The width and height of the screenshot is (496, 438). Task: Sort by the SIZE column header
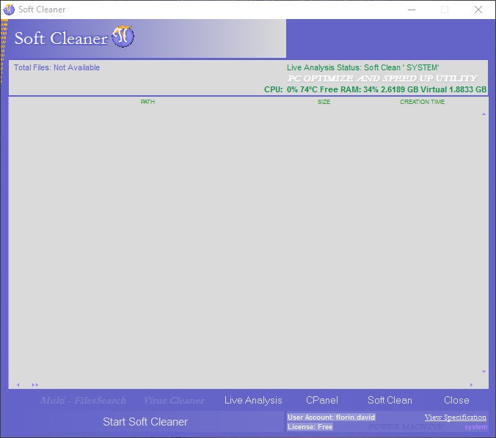click(324, 102)
